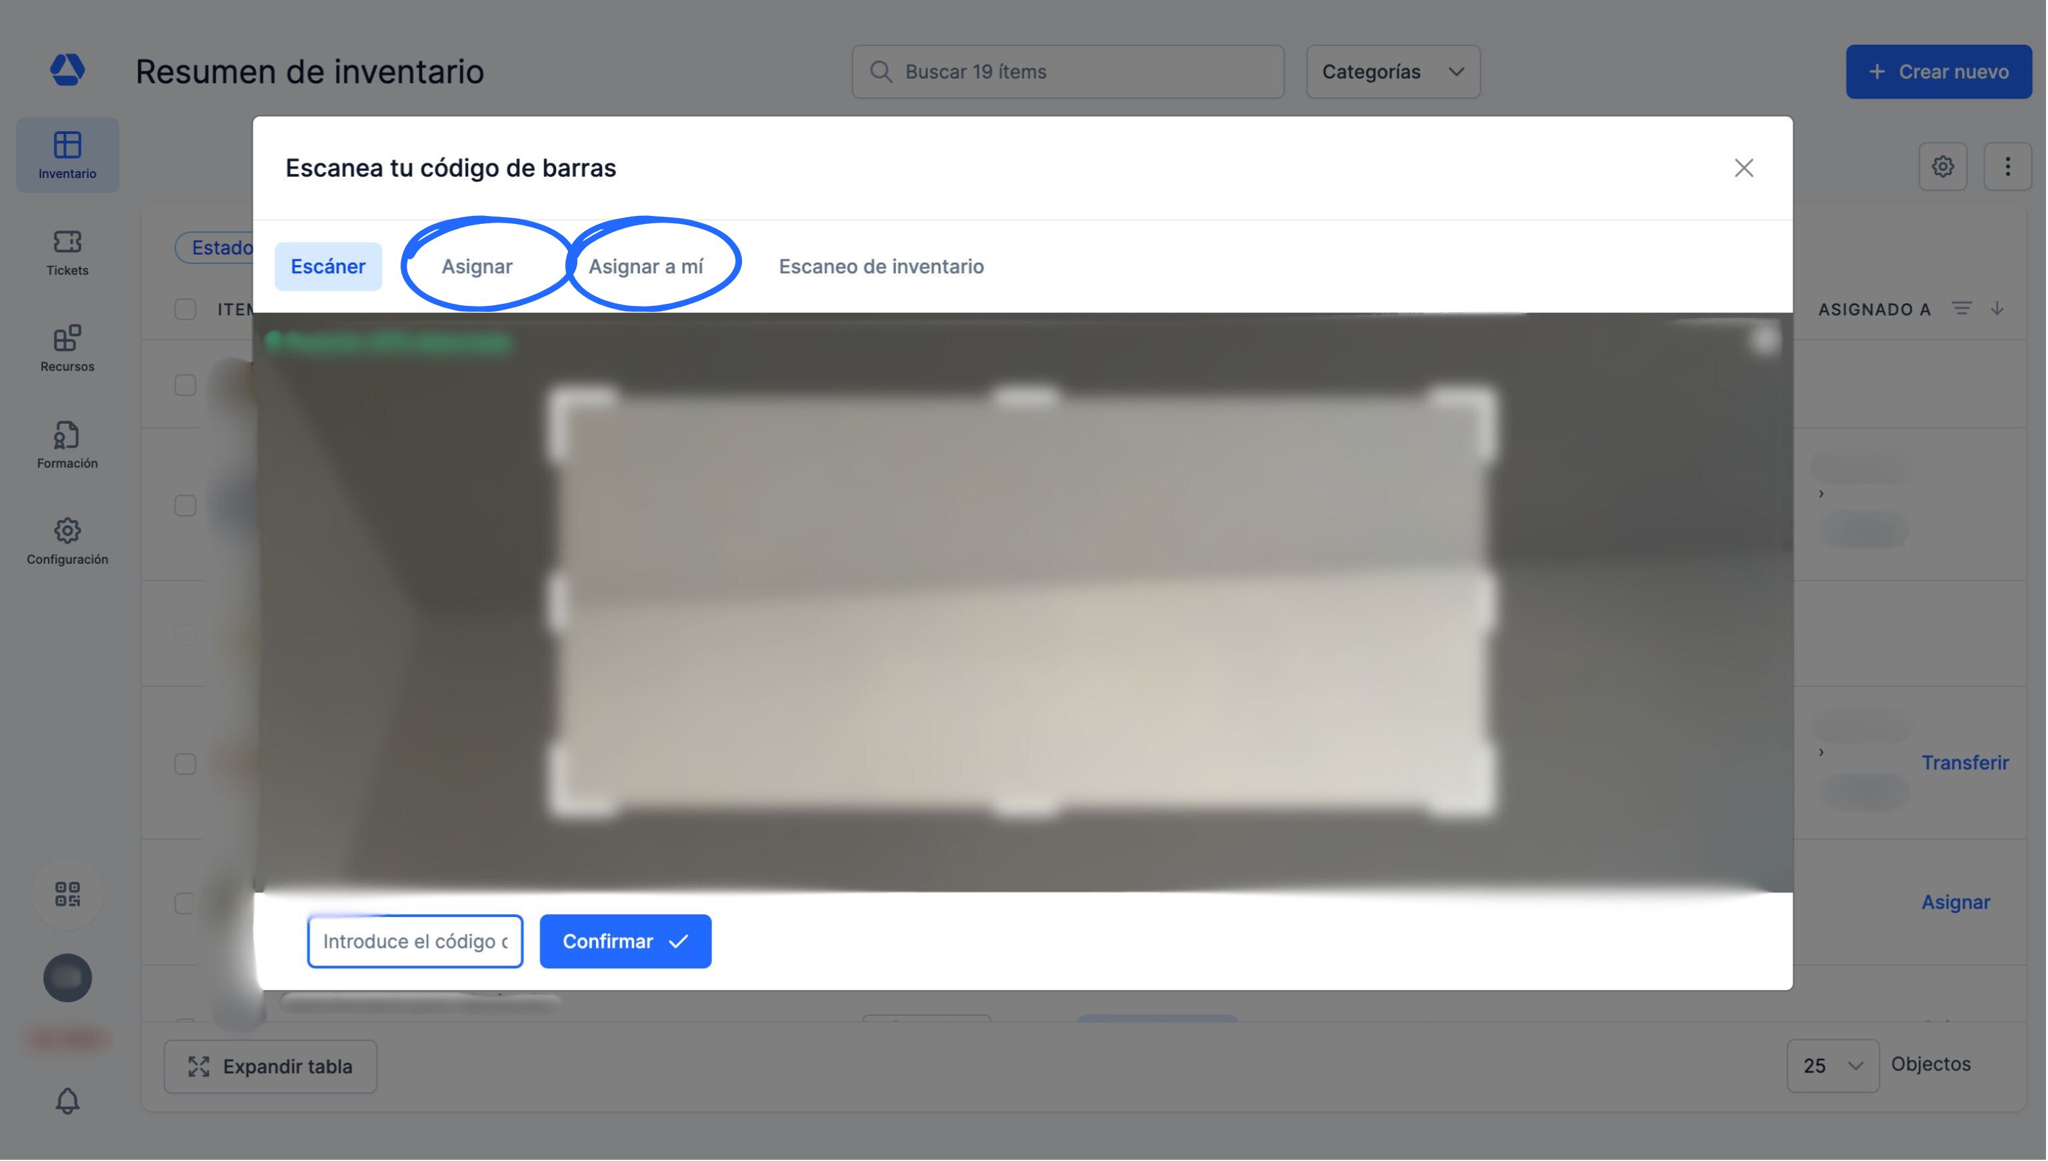Click the barcode code input field
The image size is (2048, 1161).
415,942
